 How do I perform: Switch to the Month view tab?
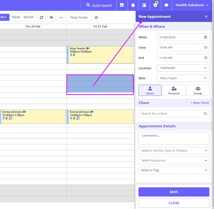click(29, 17)
